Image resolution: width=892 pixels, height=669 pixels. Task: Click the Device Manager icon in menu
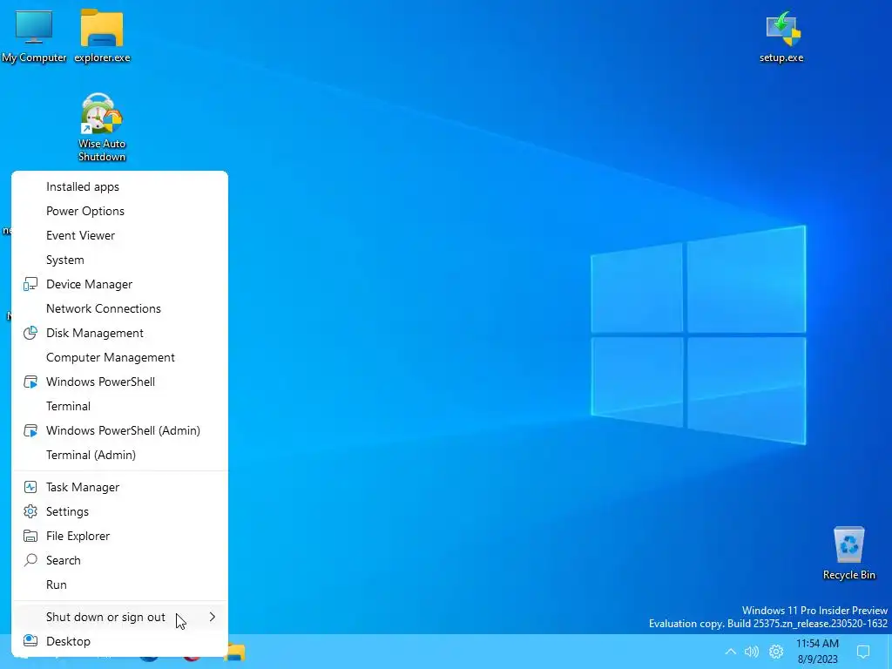(30, 284)
